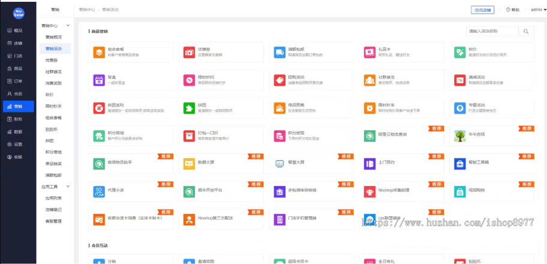
Task: Open the 组合套餐 card's orange layers icon
Action: (99, 52)
